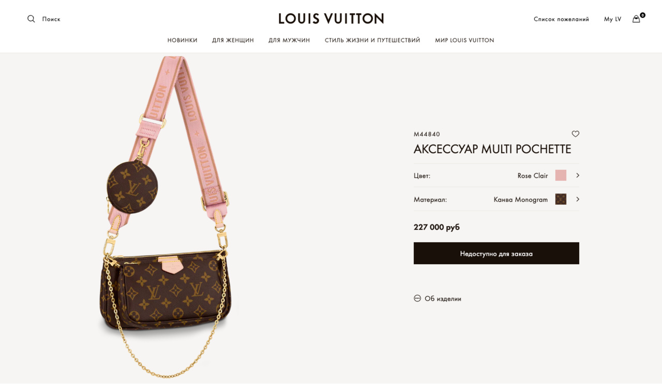Add product to wishlist via heart icon
The height and width of the screenshot is (384, 662).
click(576, 134)
